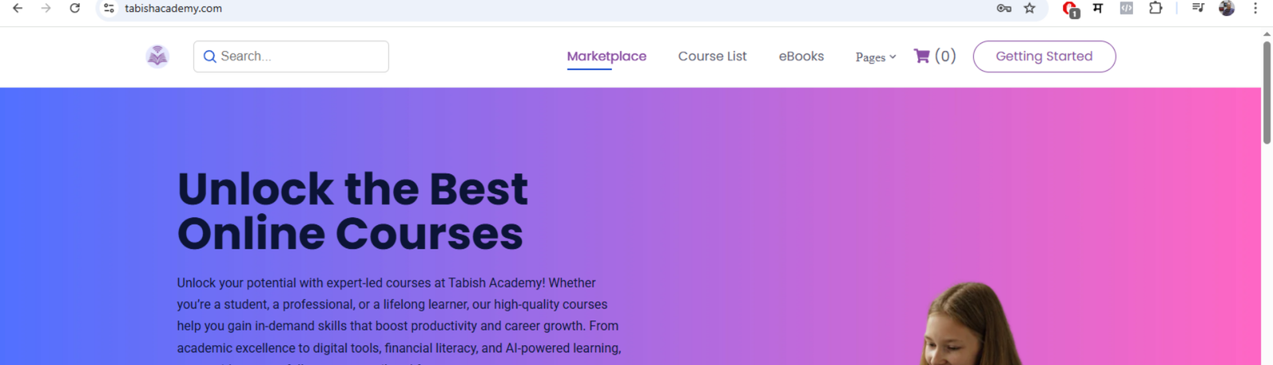Expand the Pages dropdown menu

875,56
